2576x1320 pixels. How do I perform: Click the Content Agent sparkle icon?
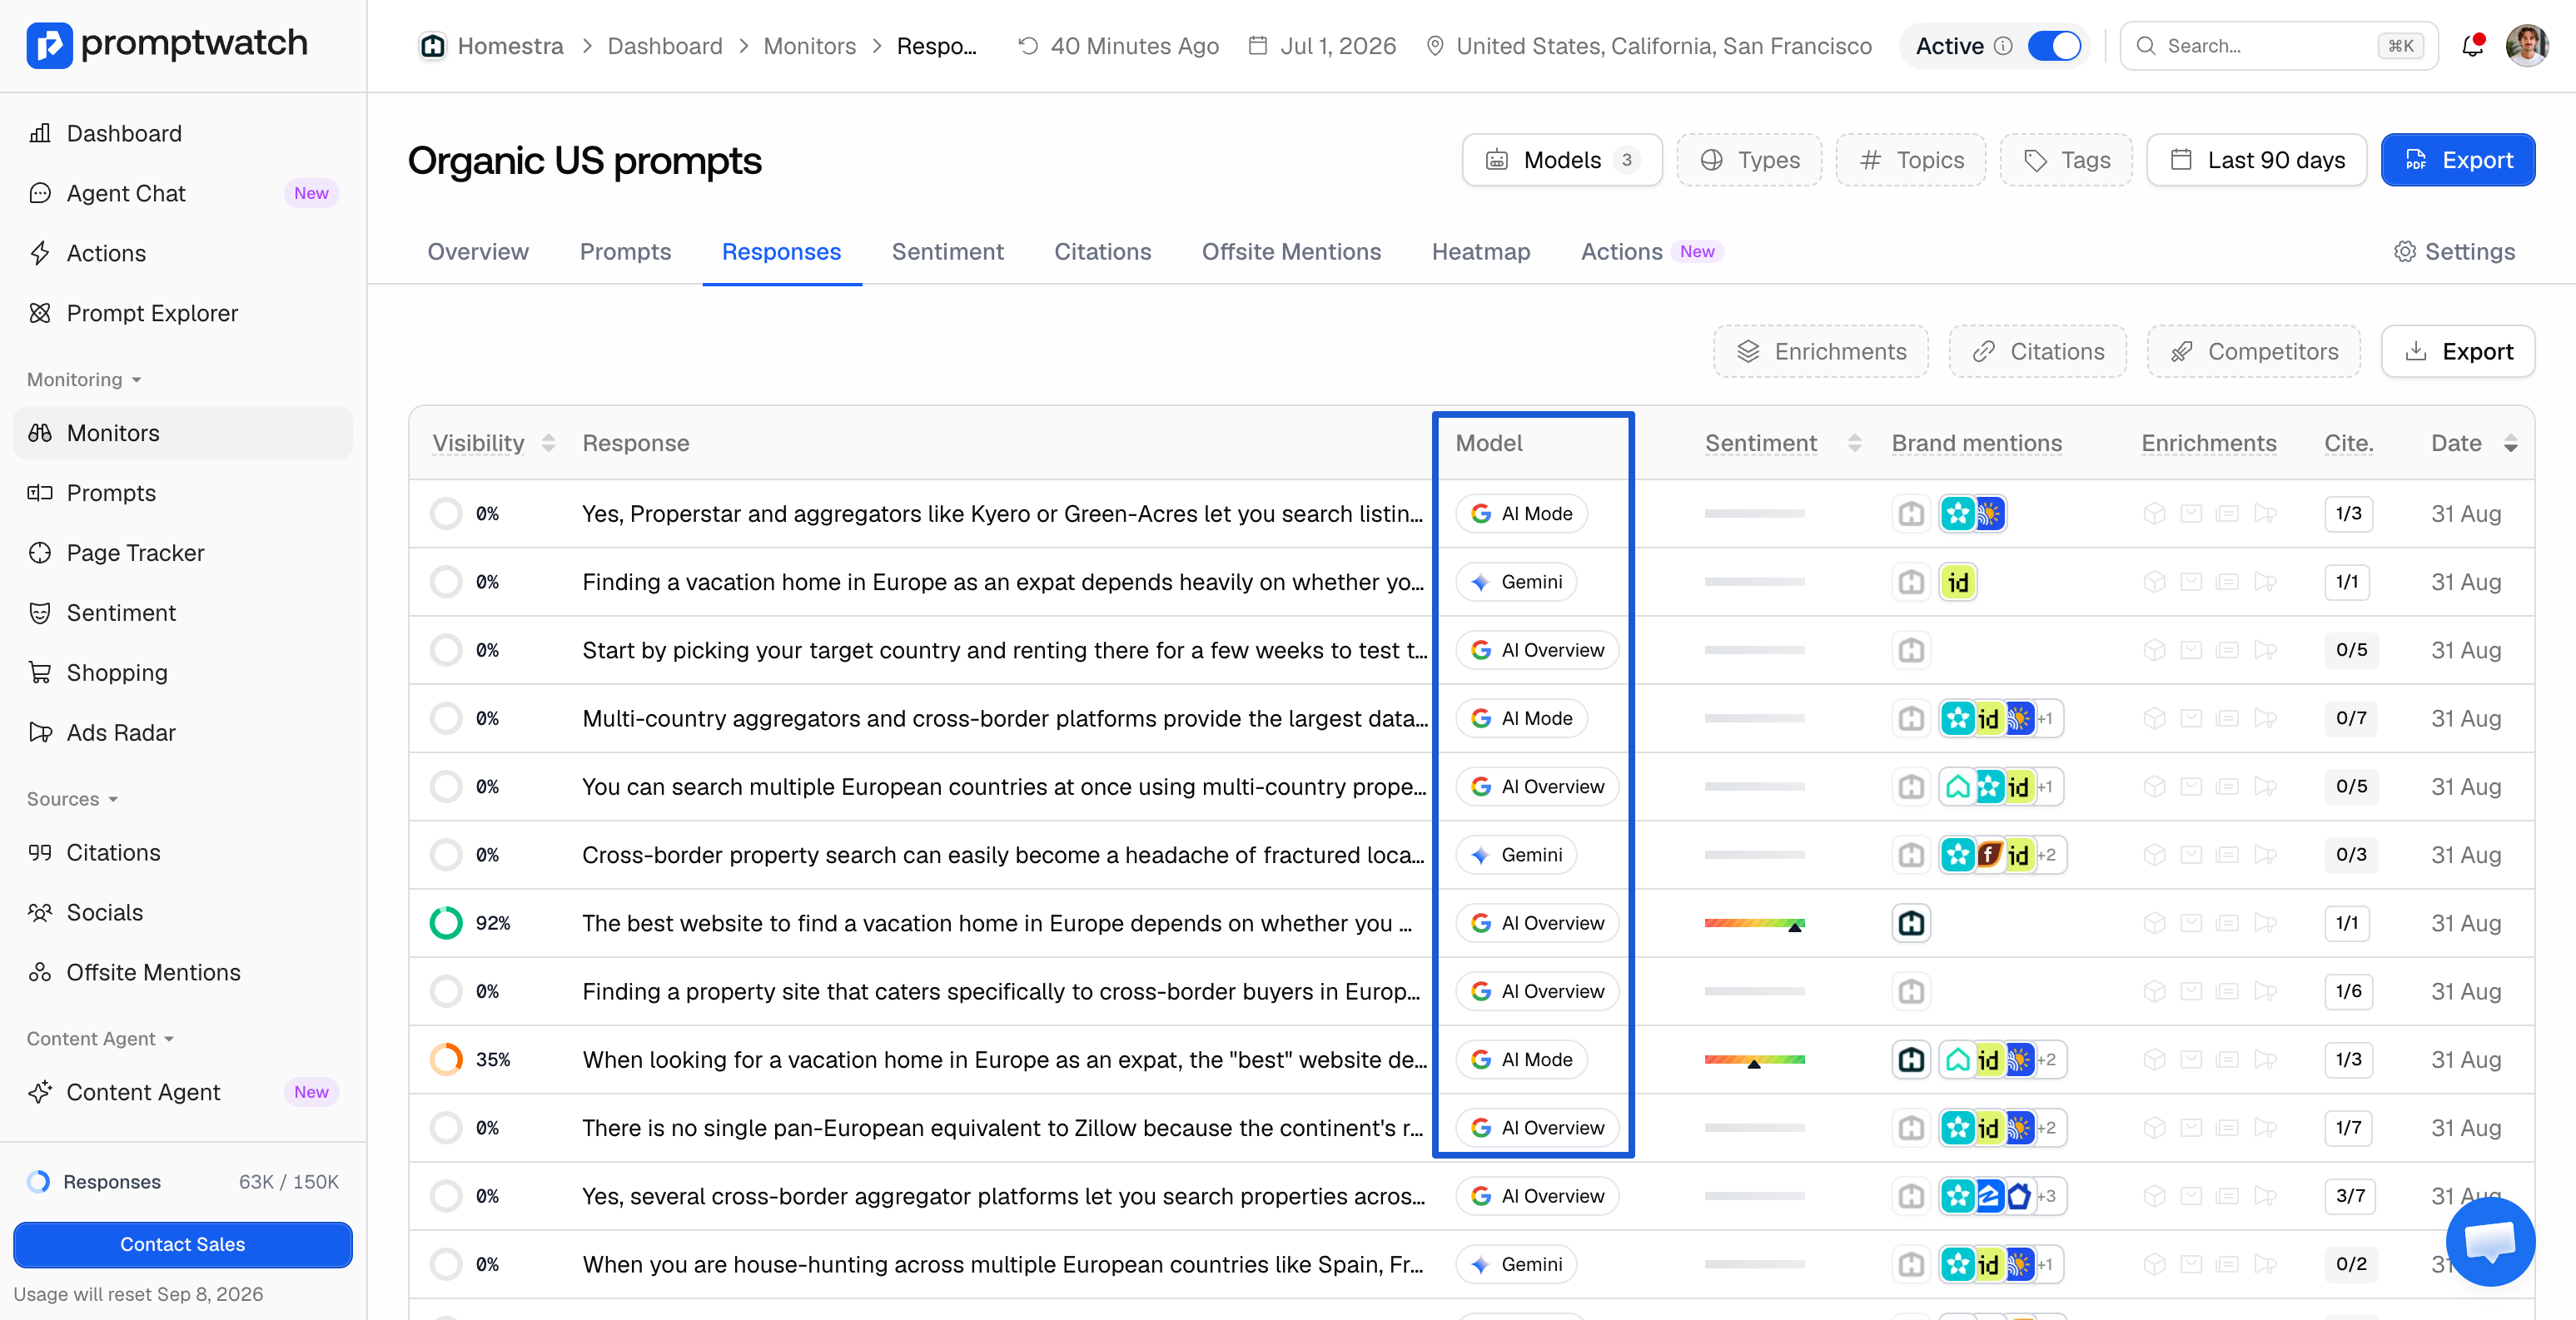40,1092
